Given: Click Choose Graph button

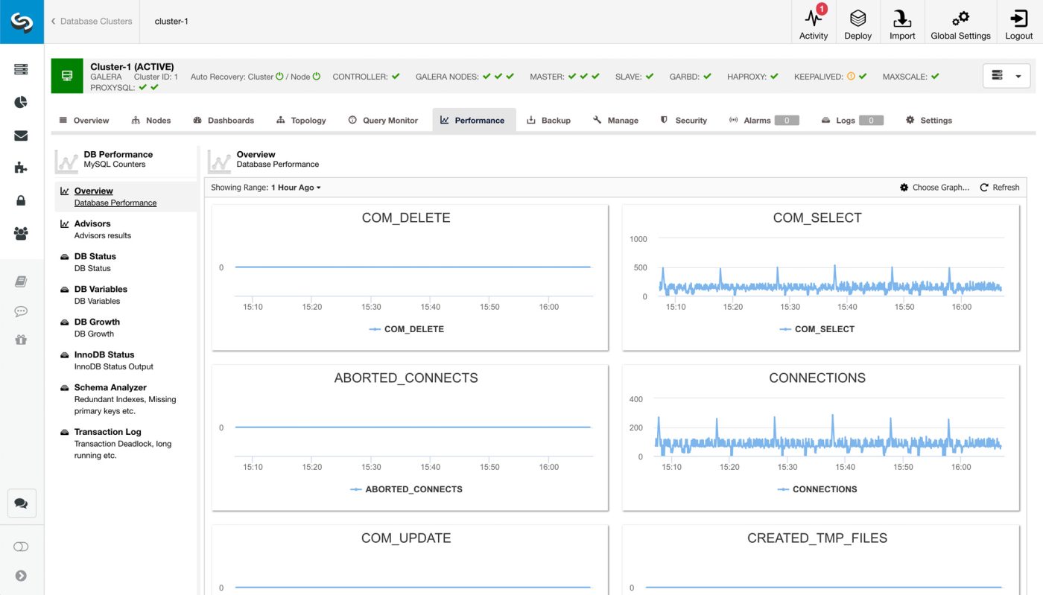Looking at the screenshot, I should [x=934, y=188].
